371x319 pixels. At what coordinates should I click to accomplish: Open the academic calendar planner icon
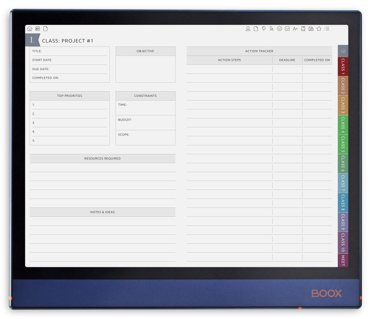pyautogui.click(x=37, y=29)
